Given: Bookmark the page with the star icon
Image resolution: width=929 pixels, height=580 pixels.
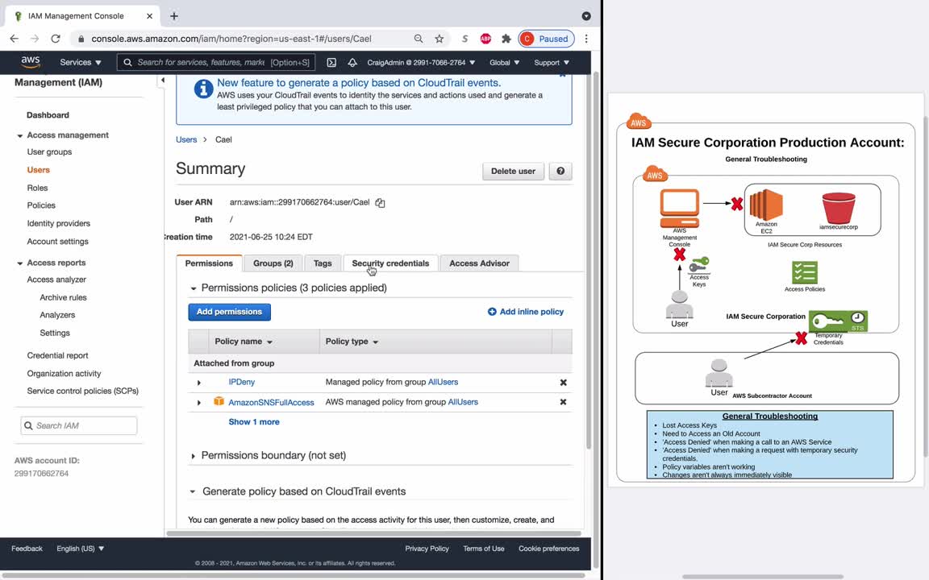Looking at the screenshot, I should [x=439, y=39].
